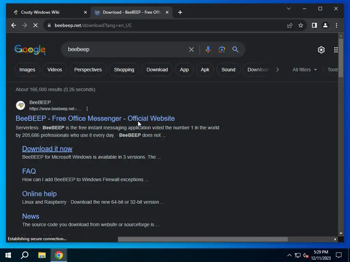Open Windows taskbar search
350x262 pixels.
click(25, 255)
